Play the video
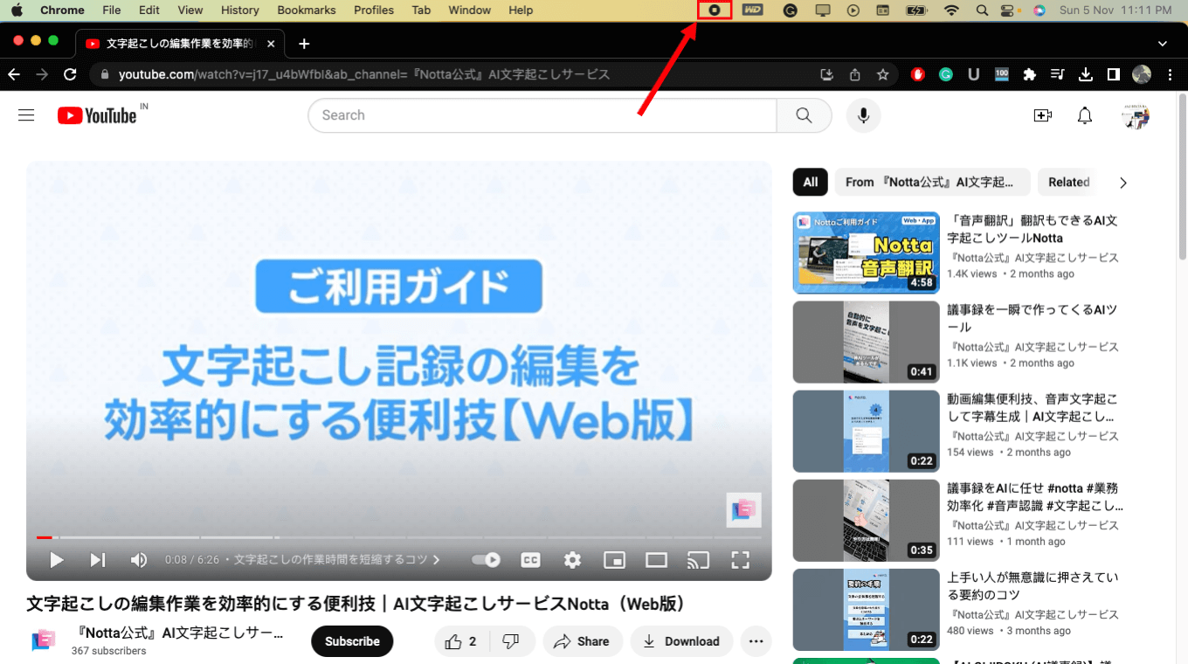 click(x=57, y=560)
